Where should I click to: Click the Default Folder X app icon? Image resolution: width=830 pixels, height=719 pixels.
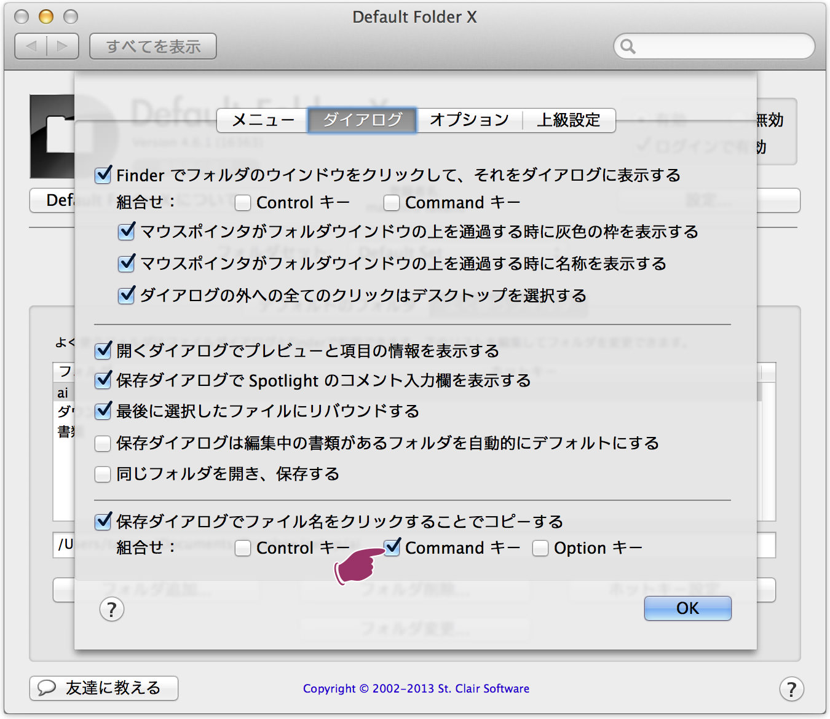click(52, 136)
